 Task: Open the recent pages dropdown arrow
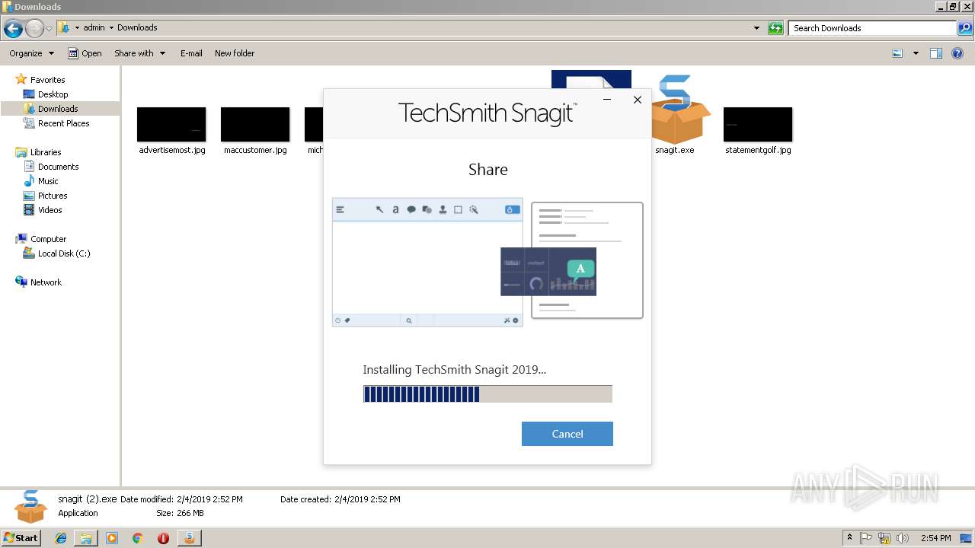[x=50, y=29]
